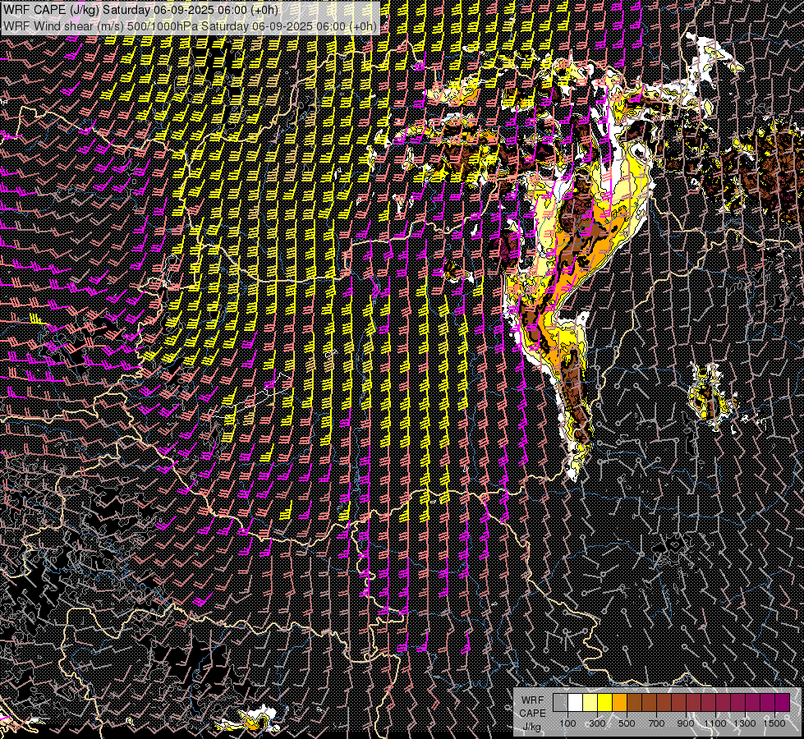
Task: Click the legend swatch right of 900 tick
Action: point(693,703)
